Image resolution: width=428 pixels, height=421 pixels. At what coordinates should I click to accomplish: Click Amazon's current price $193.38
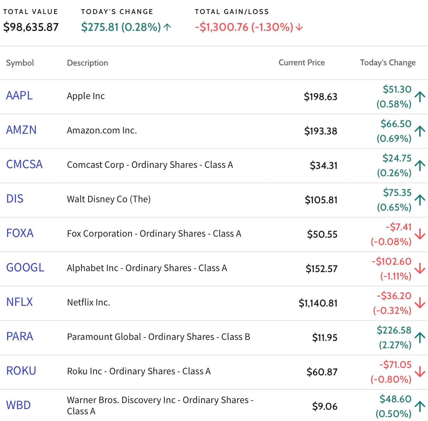pyautogui.click(x=321, y=131)
